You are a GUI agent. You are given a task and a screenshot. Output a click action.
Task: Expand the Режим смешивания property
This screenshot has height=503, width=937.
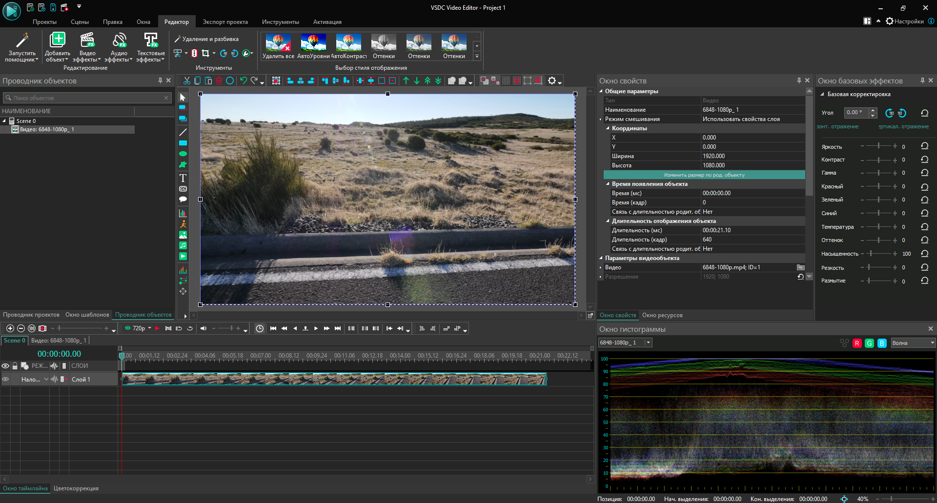[x=601, y=119]
